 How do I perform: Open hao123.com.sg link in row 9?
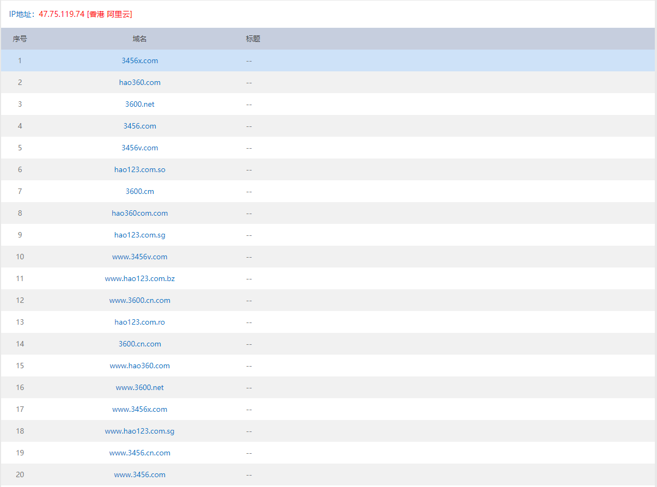[139, 235]
